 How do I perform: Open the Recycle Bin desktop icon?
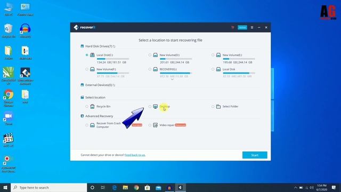[x=9, y=31]
